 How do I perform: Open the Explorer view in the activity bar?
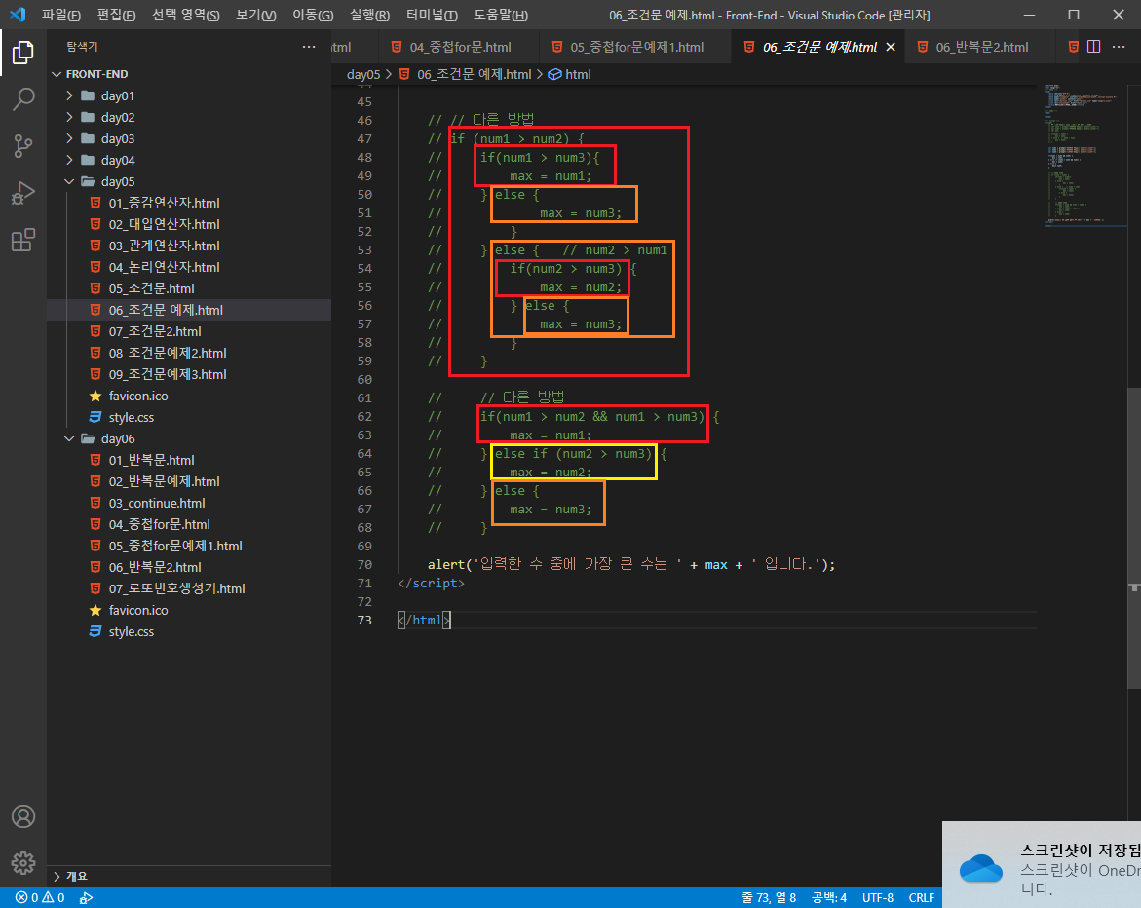pos(23,53)
